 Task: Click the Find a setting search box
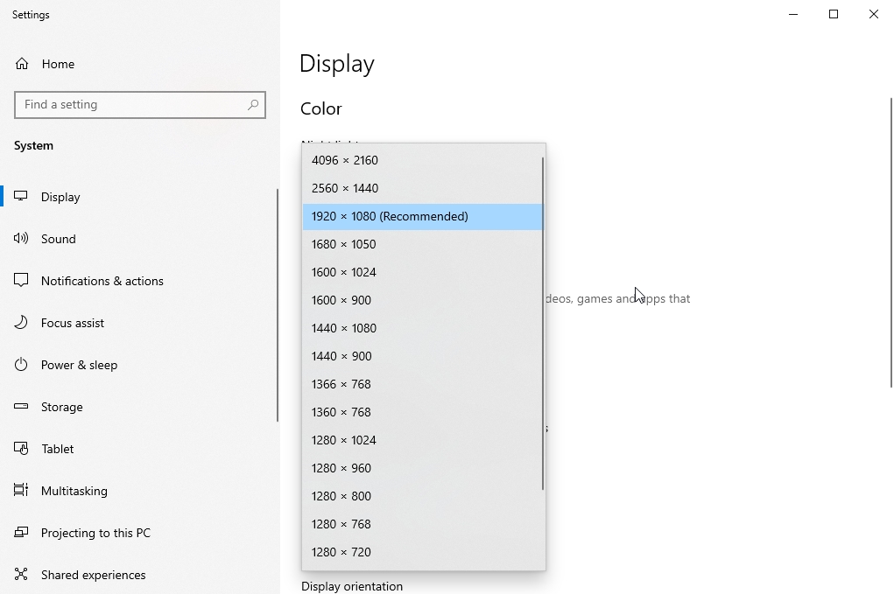pos(140,105)
